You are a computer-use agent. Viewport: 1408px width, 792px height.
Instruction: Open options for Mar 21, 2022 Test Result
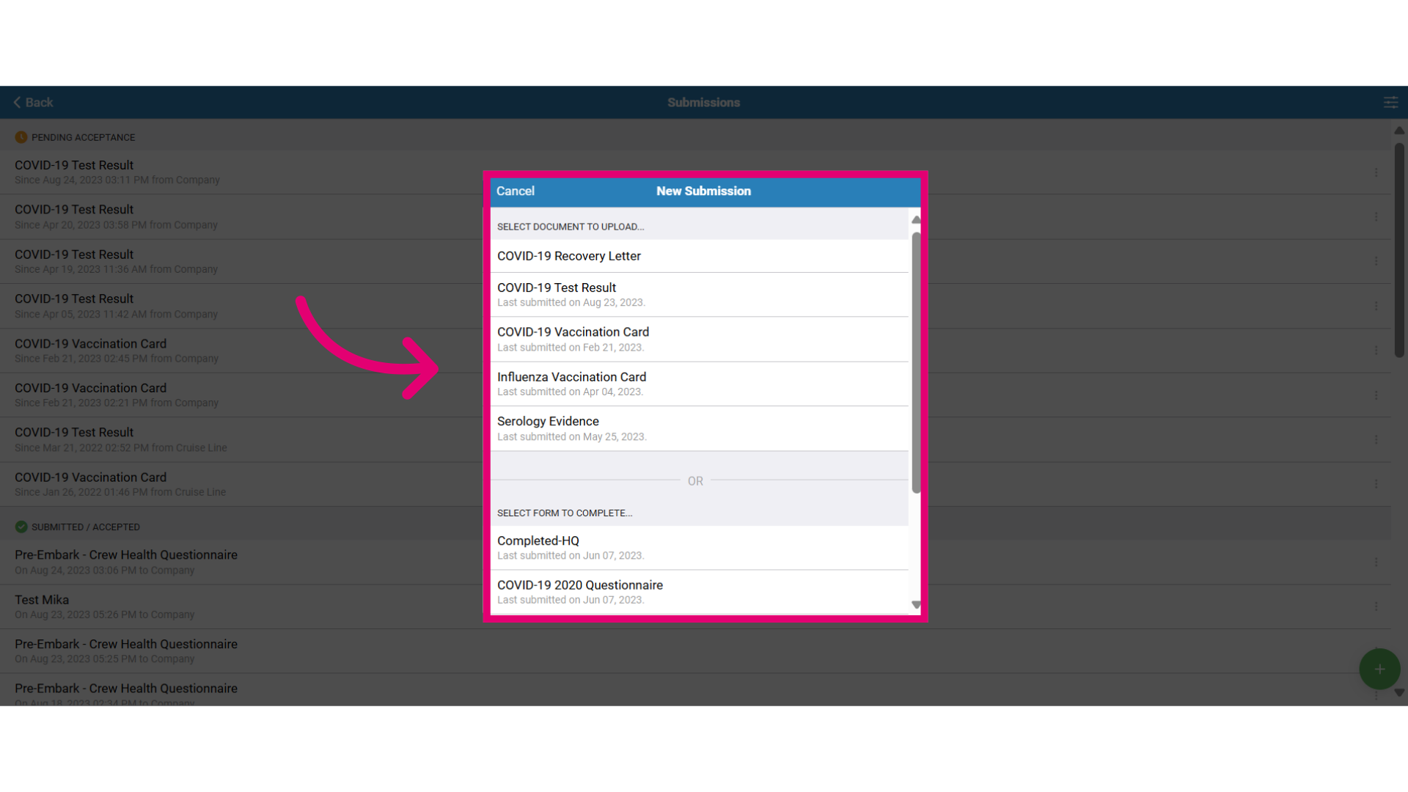tap(1376, 439)
